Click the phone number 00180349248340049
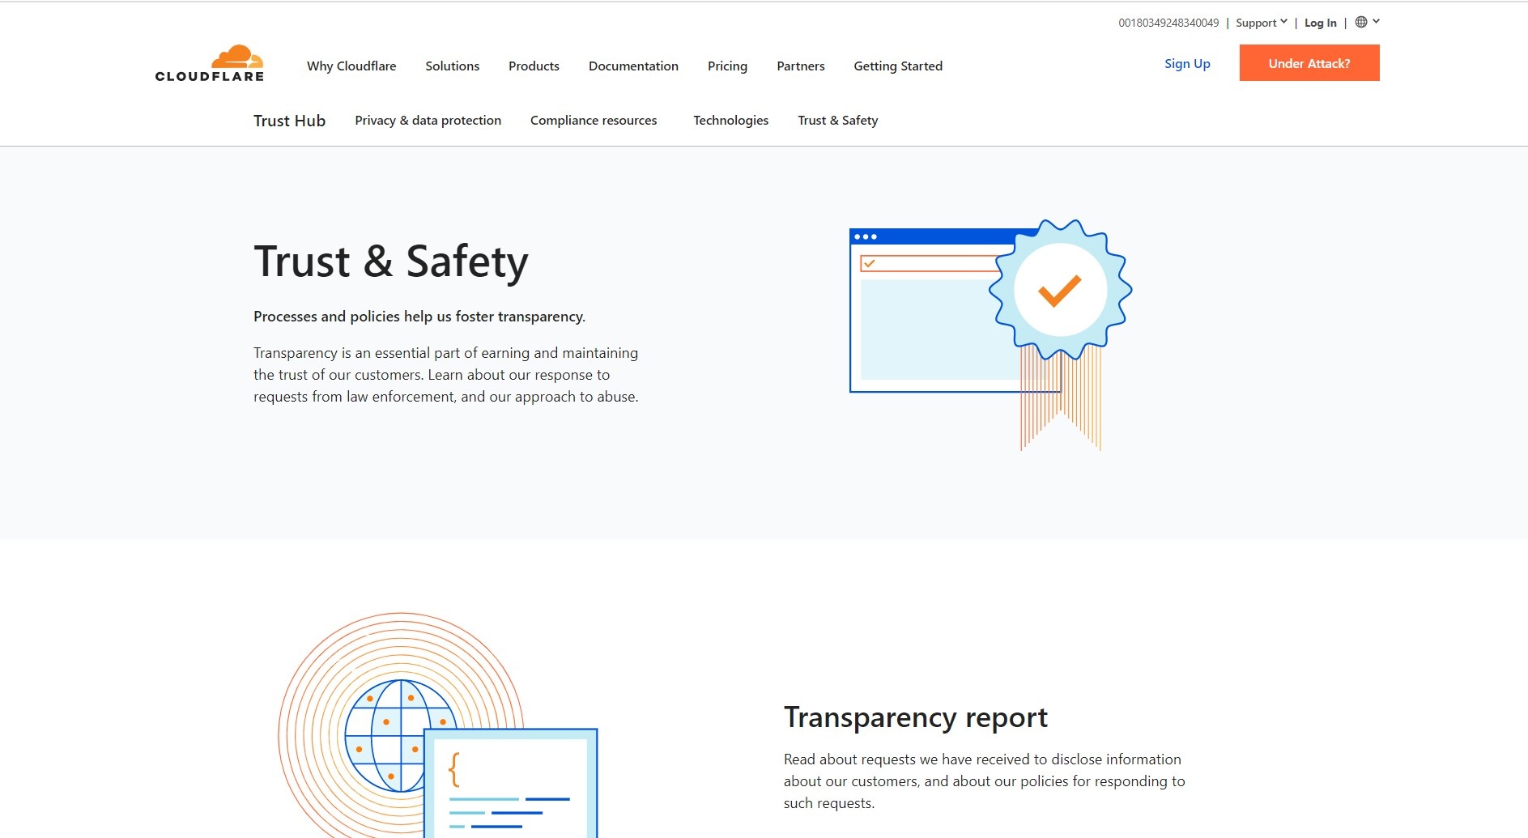Screen dimensions: 1528x838 pyautogui.click(x=1168, y=23)
